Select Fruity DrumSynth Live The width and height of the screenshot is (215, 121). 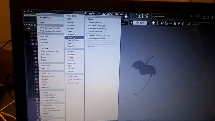(x=49, y=51)
